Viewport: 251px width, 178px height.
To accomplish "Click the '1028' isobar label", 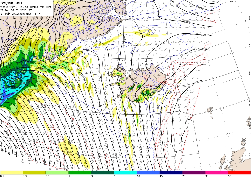I will coord(161,113).
